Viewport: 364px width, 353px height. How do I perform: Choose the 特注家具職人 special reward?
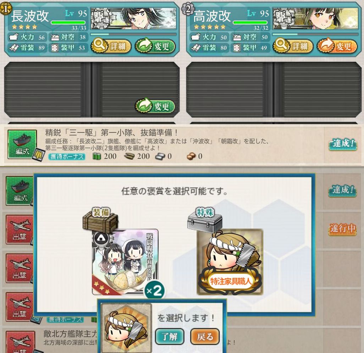[230, 262]
